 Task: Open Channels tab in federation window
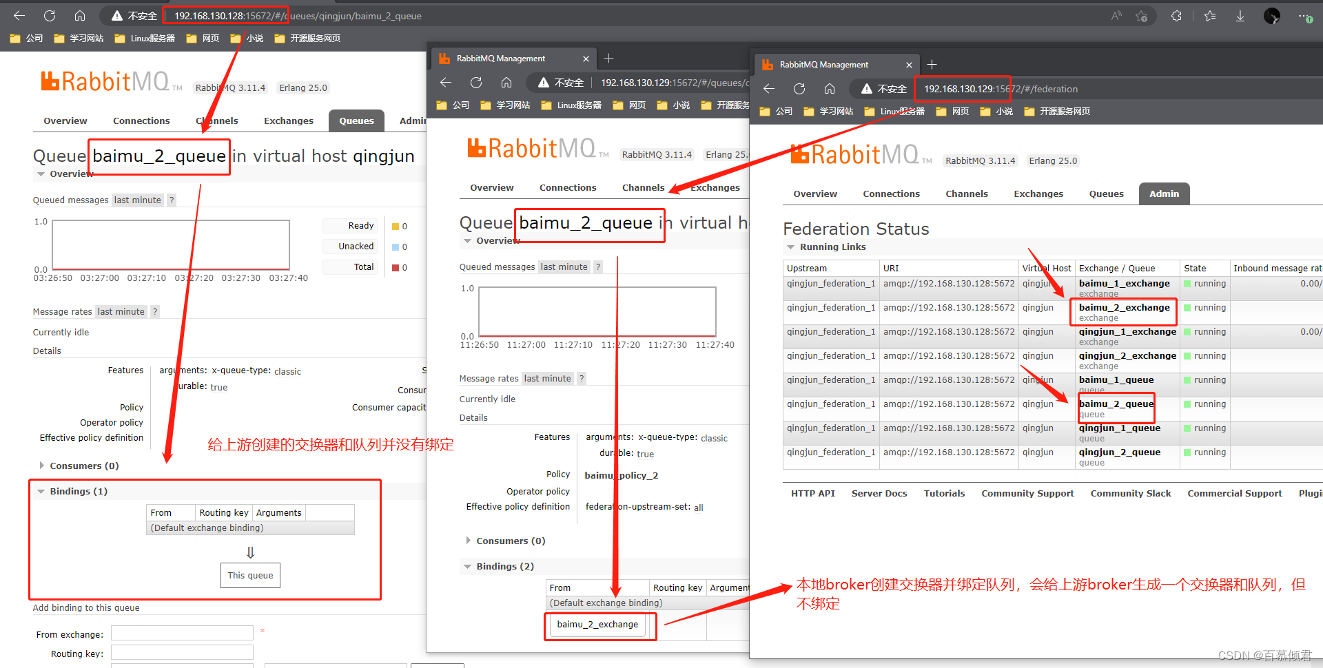pyautogui.click(x=966, y=194)
